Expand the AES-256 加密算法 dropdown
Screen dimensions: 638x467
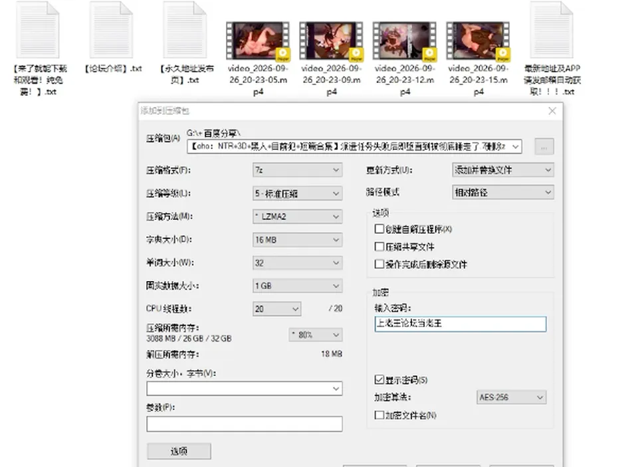tap(511, 397)
